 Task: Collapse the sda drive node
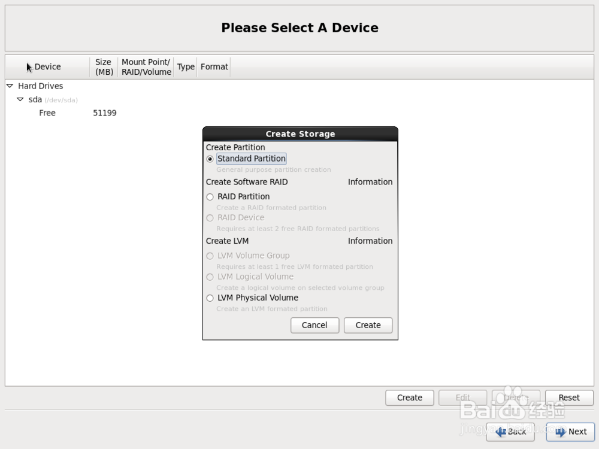tap(20, 99)
